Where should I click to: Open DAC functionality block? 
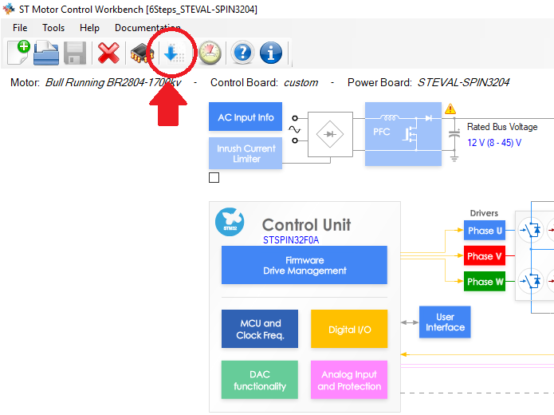point(260,380)
